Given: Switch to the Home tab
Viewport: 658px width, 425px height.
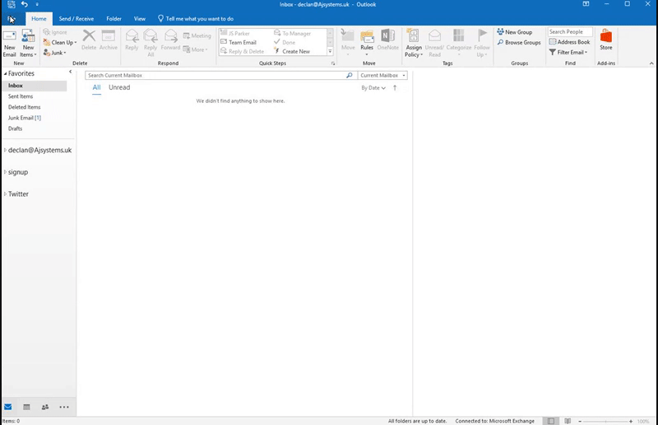Looking at the screenshot, I should tap(39, 19).
